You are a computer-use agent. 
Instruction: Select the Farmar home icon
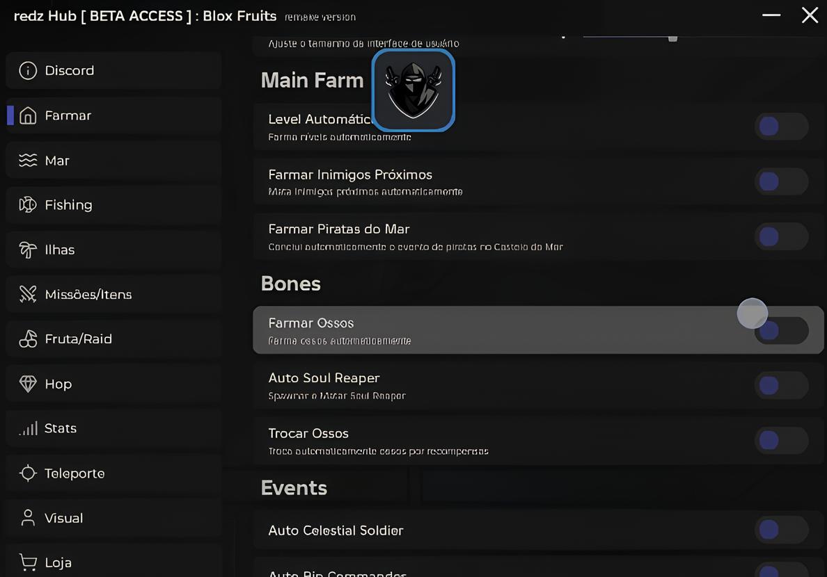click(x=28, y=115)
